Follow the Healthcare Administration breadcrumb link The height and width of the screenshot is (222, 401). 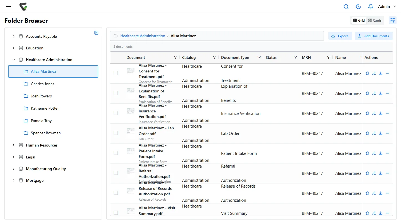pos(143,36)
